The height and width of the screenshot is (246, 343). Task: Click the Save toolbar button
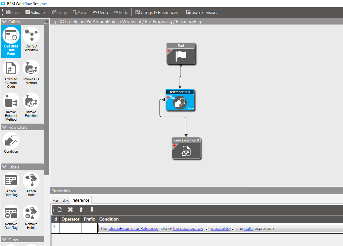[13, 12]
